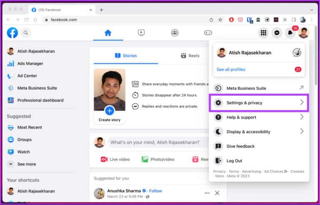The width and height of the screenshot is (320, 205).
Task: Click the Opera extension icon in toolbar
Action: pyautogui.click(x=231, y=20)
